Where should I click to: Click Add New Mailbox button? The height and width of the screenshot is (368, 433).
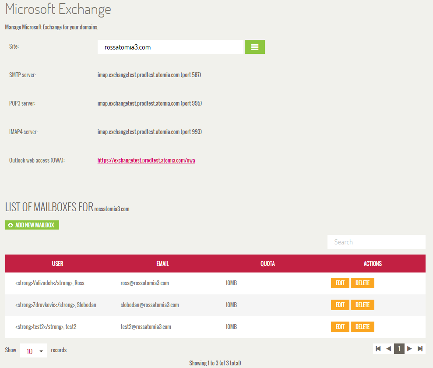(x=32, y=225)
